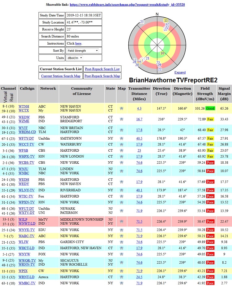232x286 pixels.
Task: Click map icon in WABC-TV row
Action: click(x=122, y=236)
